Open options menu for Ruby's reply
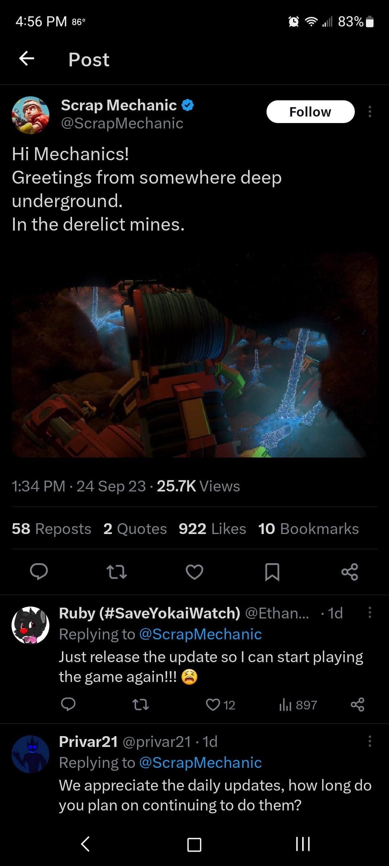 pyautogui.click(x=370, y=613)
